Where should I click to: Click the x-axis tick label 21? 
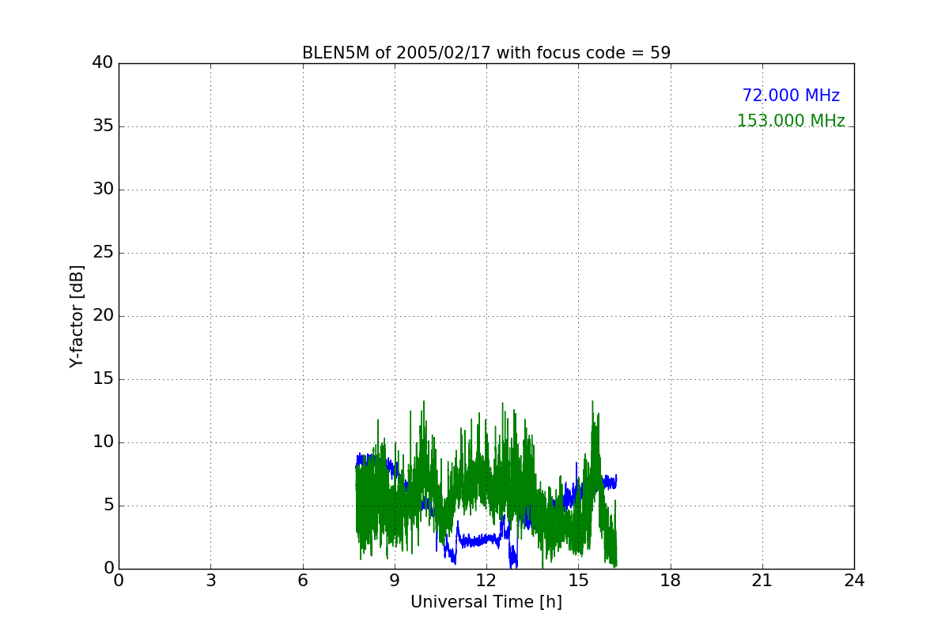762,580
